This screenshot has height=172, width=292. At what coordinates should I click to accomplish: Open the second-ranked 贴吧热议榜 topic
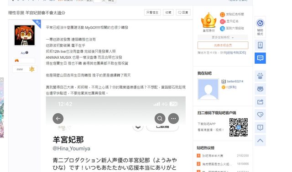(217, 164)
